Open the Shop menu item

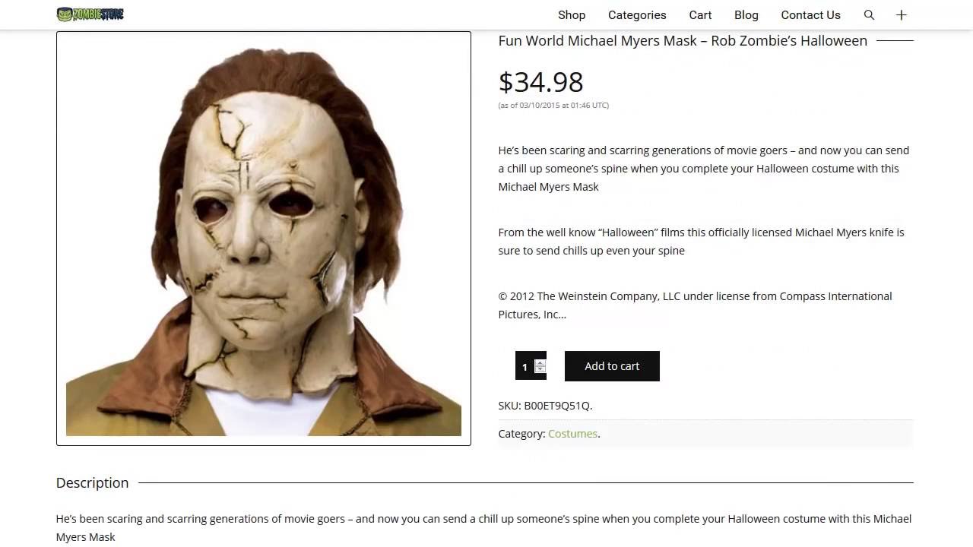pyautogui.click(x=572, y=14)
